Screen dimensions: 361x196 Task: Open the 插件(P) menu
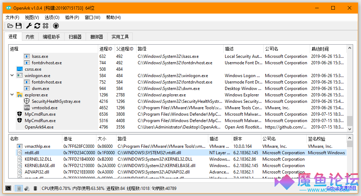tap(72, 17)
